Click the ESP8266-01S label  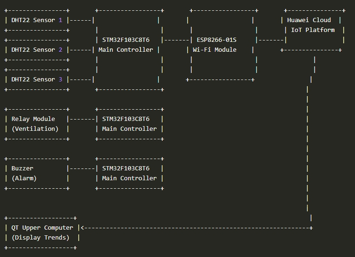click(x=217, y=40)
